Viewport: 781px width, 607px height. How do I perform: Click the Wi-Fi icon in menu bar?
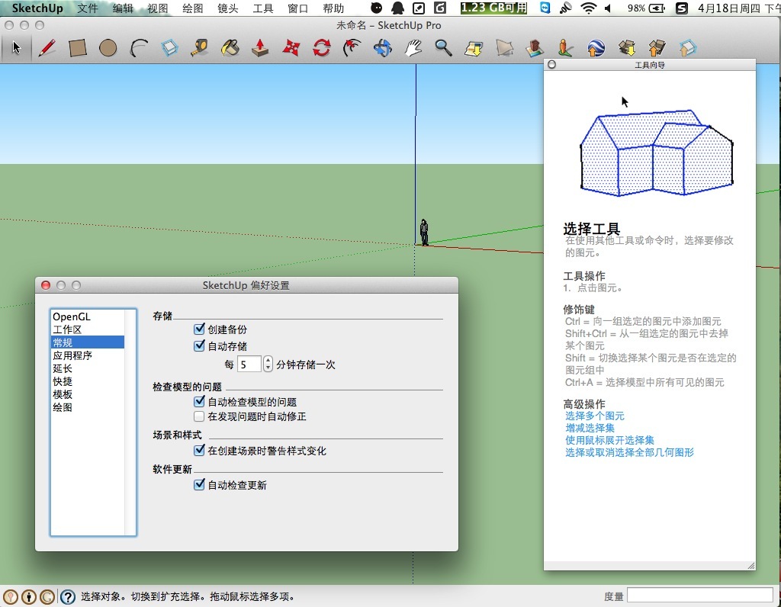587,8
